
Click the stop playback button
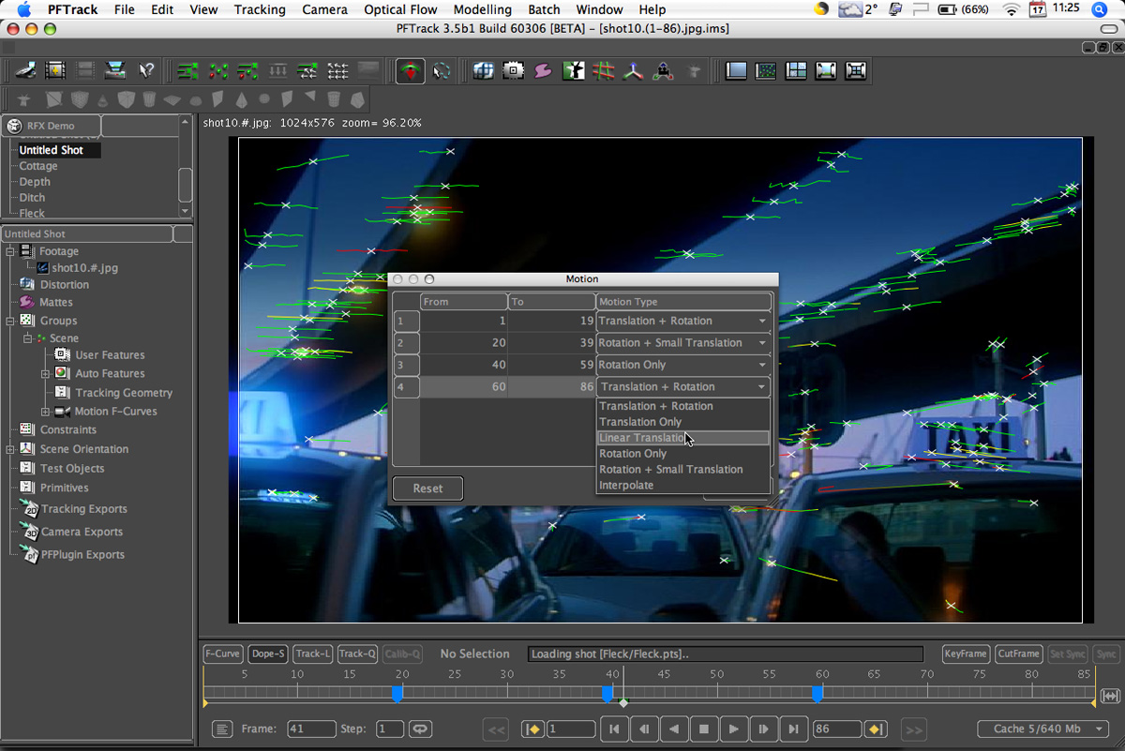pos(704,728)
